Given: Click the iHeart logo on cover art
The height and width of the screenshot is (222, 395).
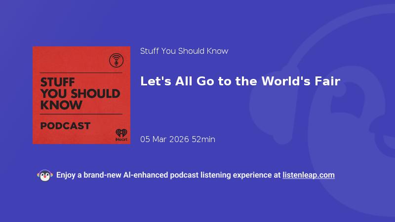Looking at the screenshot, I should pos(121,135).
